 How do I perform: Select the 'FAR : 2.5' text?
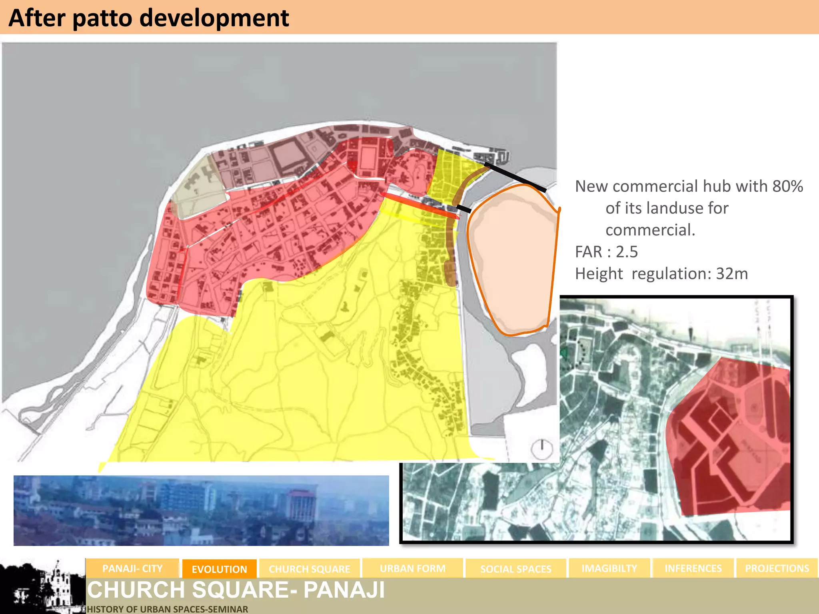[x=606, y=252]
